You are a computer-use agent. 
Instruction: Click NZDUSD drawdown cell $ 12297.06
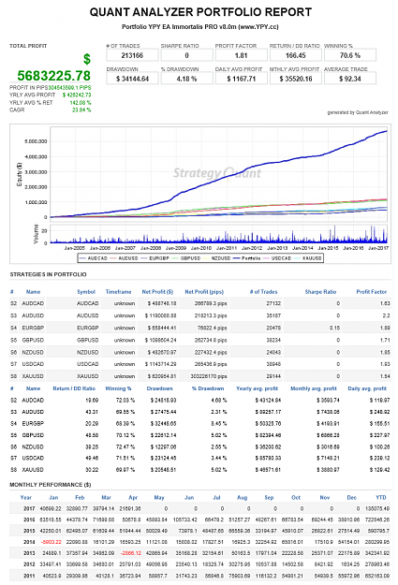[163, 447]
